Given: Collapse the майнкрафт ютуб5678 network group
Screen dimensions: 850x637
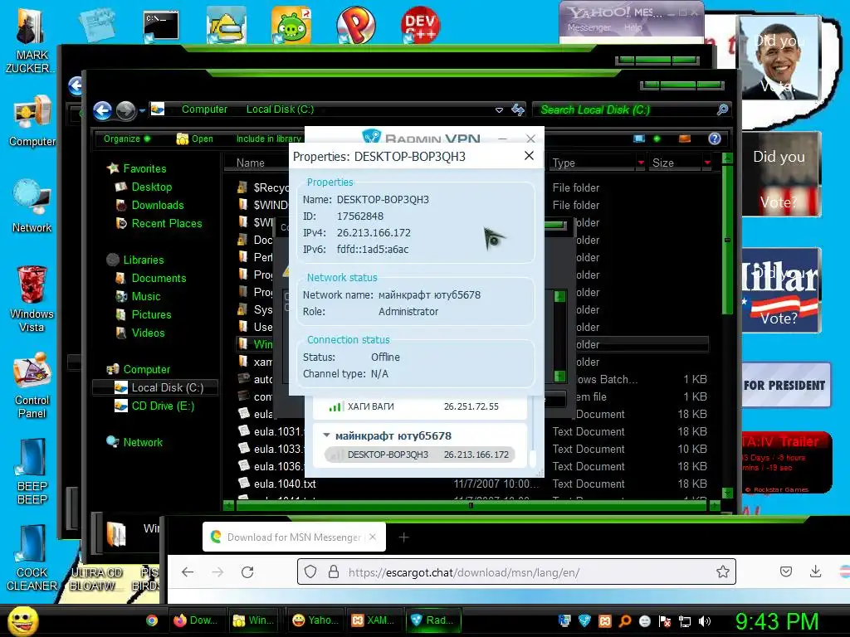Looking at the screenshot, I should [326, 435].
